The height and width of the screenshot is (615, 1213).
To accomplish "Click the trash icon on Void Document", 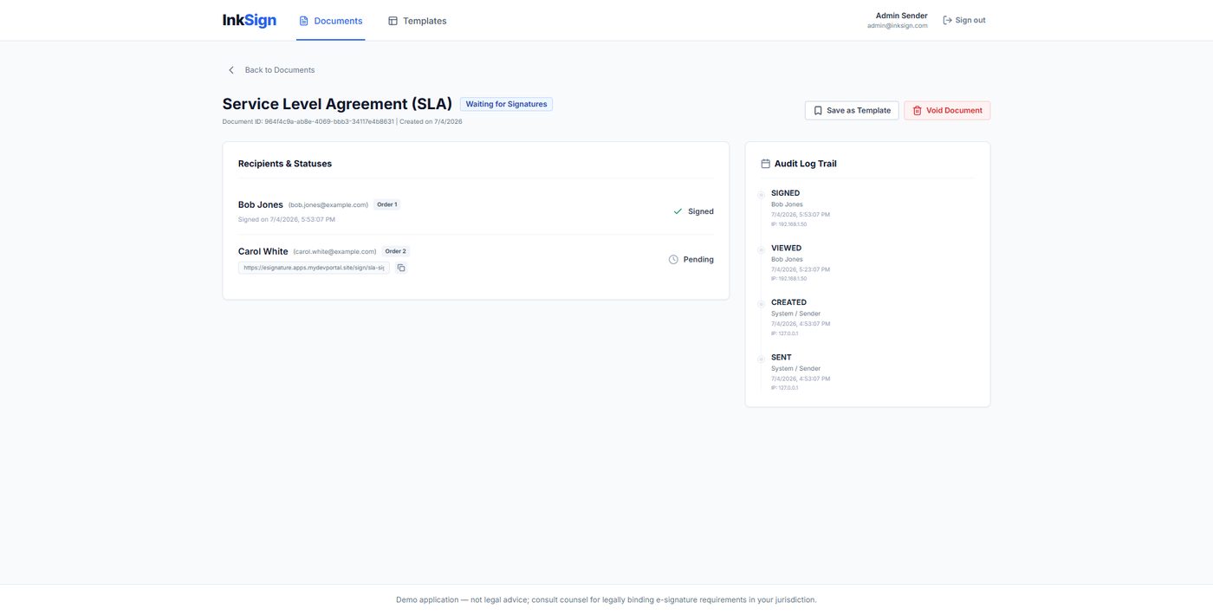I will [x=917, y=111].
